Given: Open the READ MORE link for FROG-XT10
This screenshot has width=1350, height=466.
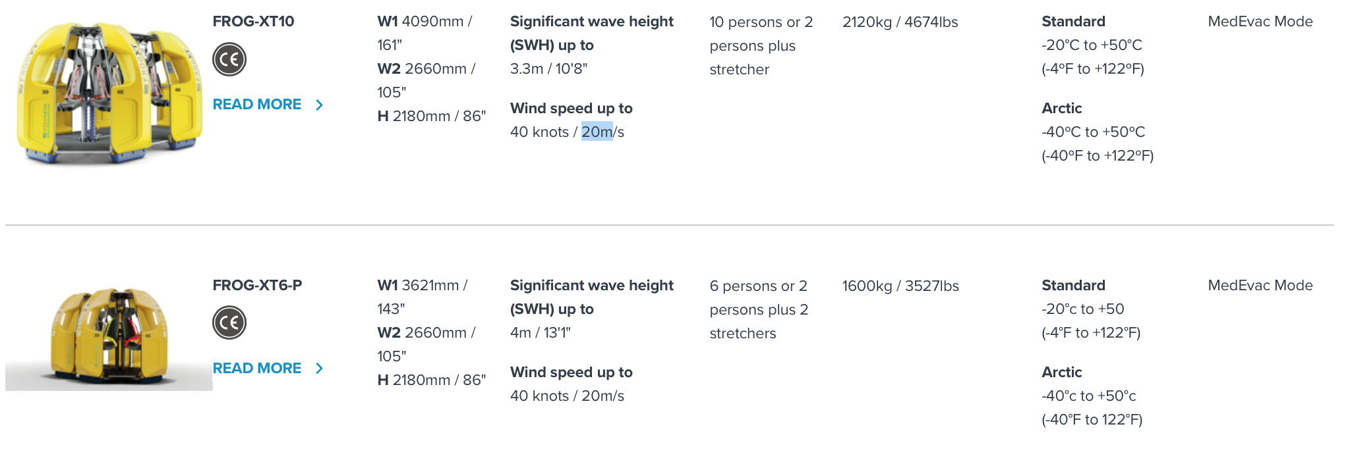Looking at the screenshot, I should pos(257,104).
